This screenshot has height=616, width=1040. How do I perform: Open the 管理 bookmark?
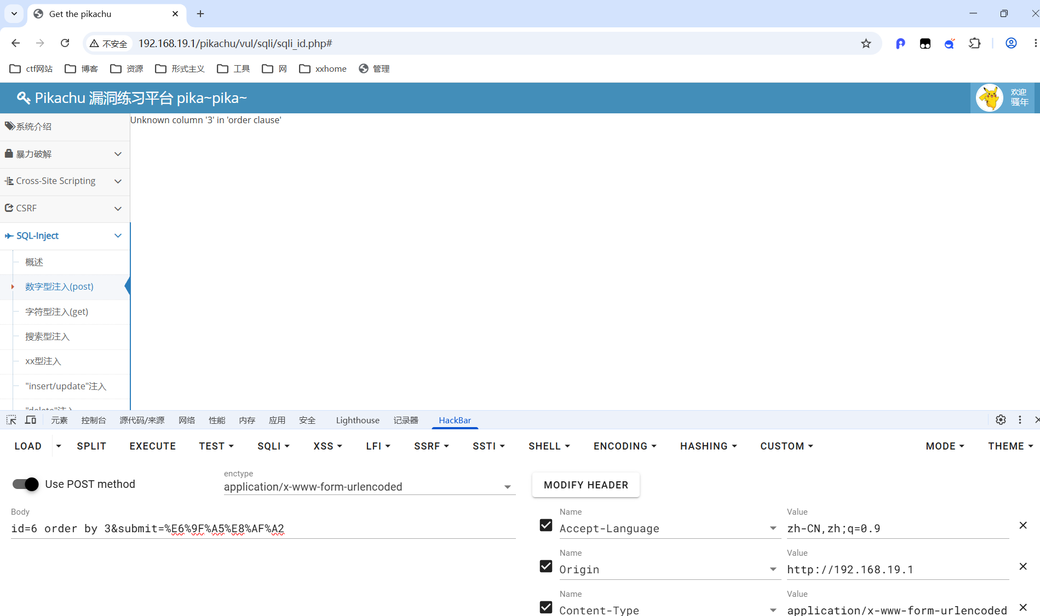(x=374, y=68)
